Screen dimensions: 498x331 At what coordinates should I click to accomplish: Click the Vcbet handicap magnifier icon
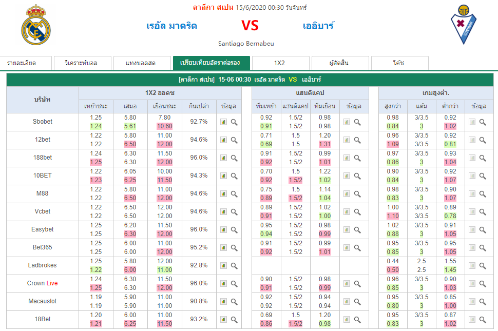(357, 211)
